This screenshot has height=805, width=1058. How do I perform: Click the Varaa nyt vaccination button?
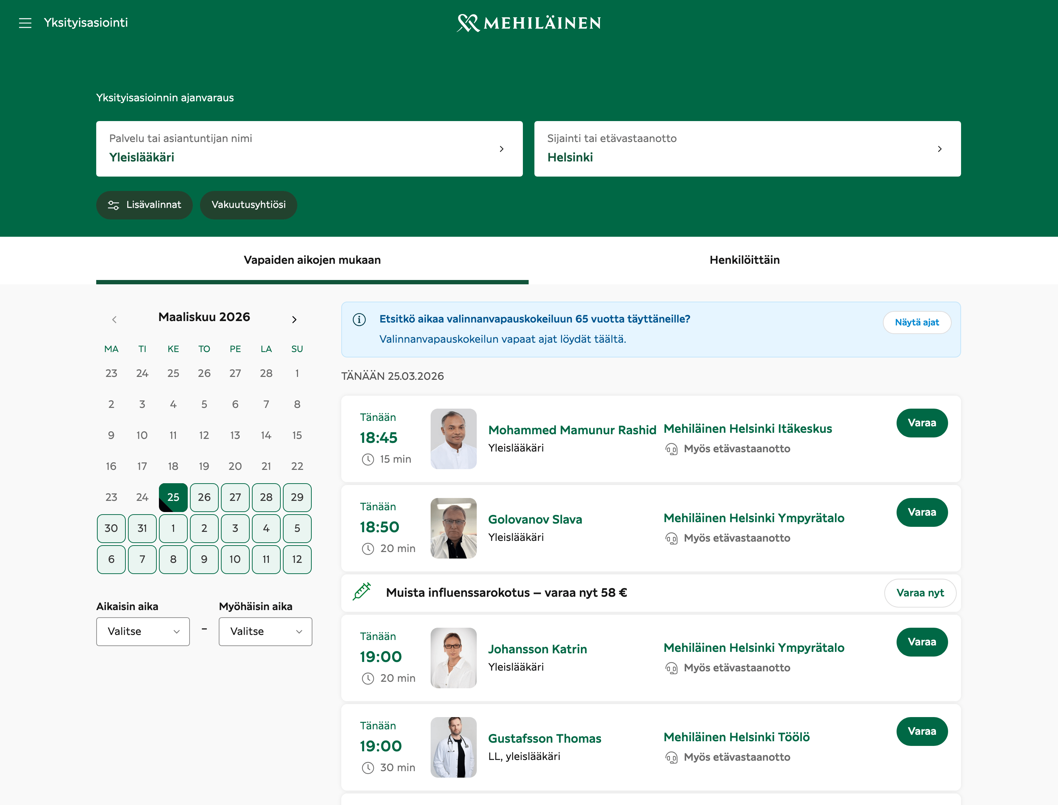(x=920, y=593)
